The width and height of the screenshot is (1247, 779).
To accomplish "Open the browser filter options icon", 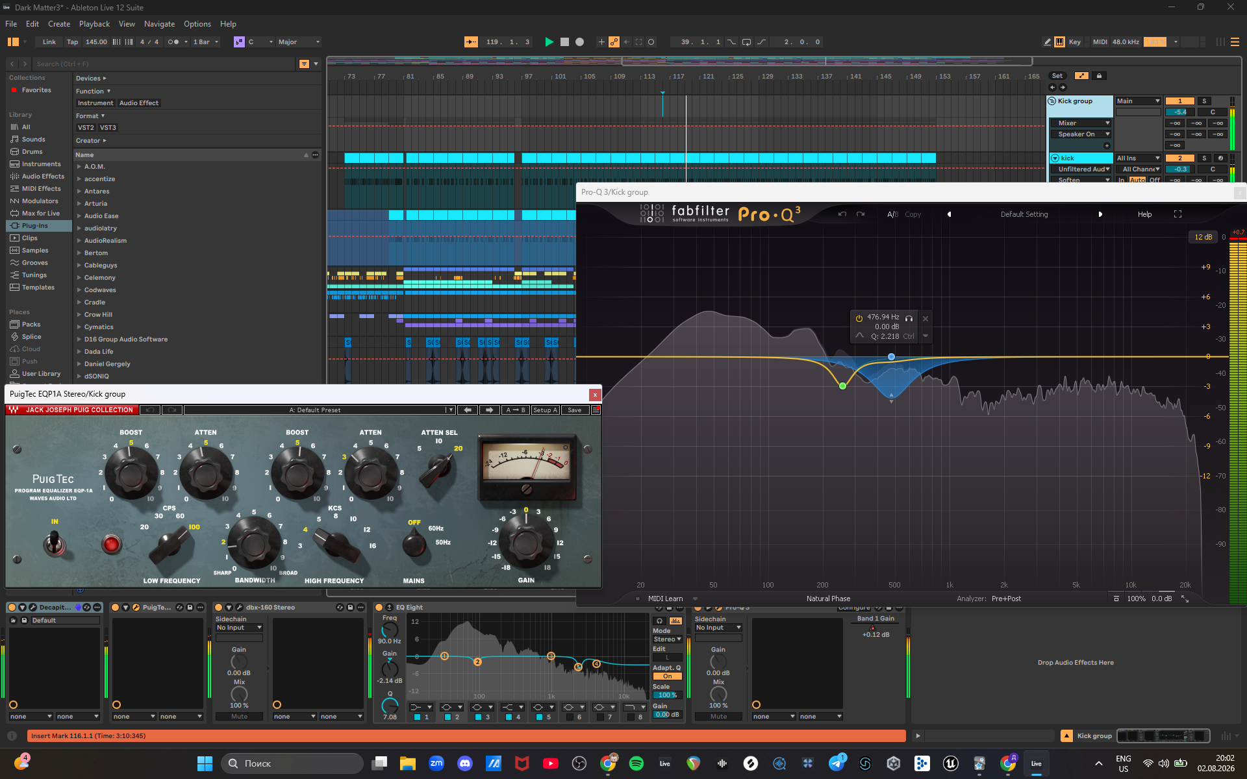I will pyautogui.click(x=304, y=64).
